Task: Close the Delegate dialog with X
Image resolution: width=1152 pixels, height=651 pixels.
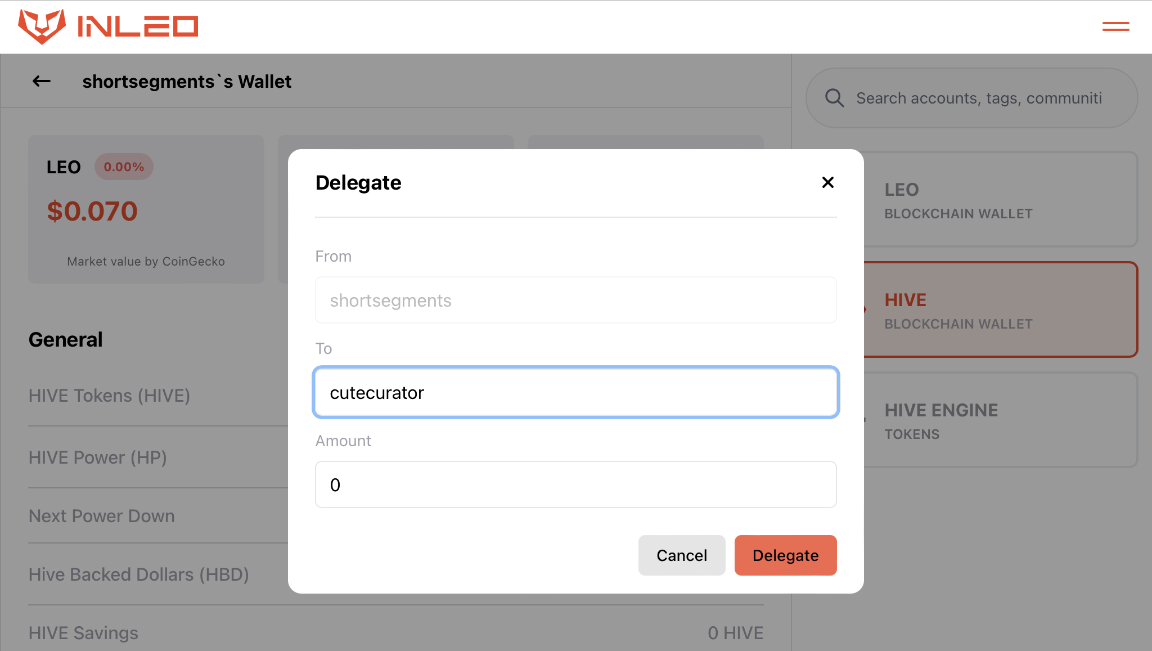Action: point(827,182)
